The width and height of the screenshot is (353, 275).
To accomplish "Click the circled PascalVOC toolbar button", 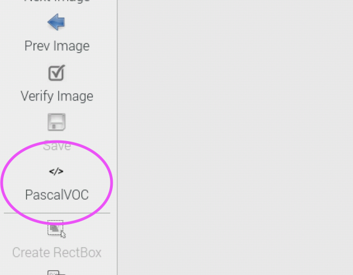I will click(57, 183).
